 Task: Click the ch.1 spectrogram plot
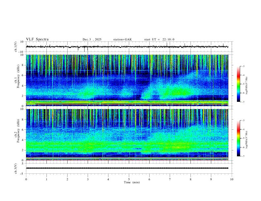click(127, 80)
